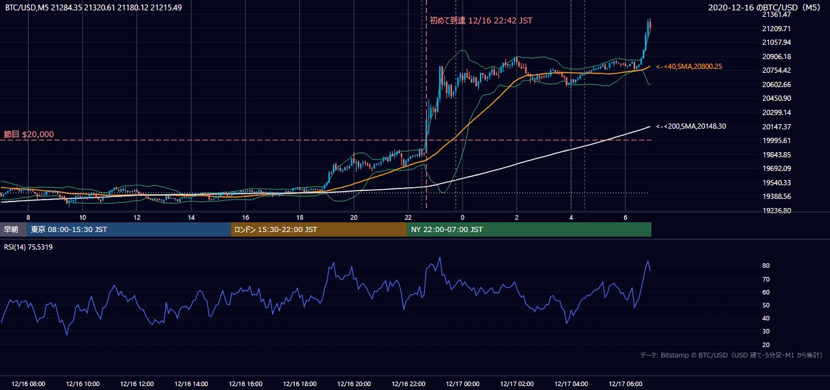
Task: Select the 東京 08:00-15:30 JST session bar
Action: (x=129, y=229)
